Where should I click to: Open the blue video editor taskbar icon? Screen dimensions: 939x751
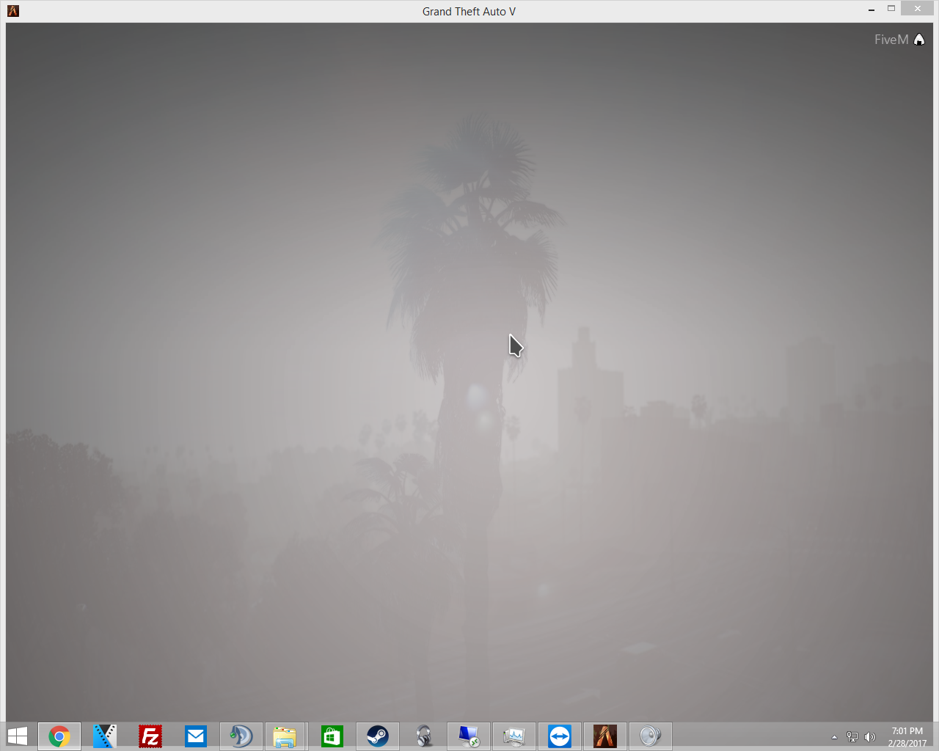point(105,736)
